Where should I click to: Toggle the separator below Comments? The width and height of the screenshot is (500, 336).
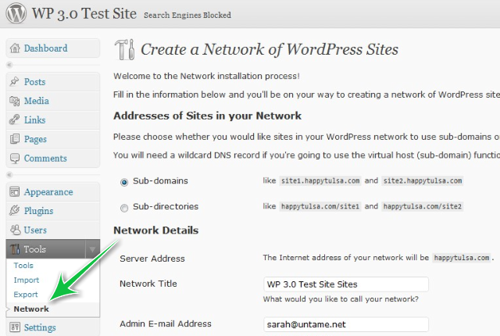pyautogui.click(x=9, y=175)
